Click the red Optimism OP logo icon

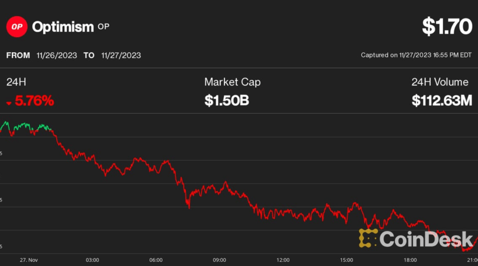pyautogui.click(x=16, y=26)
